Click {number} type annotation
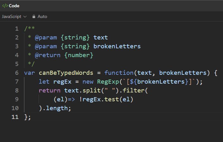Viewport: 223px width, 142px height. point(79,55)
